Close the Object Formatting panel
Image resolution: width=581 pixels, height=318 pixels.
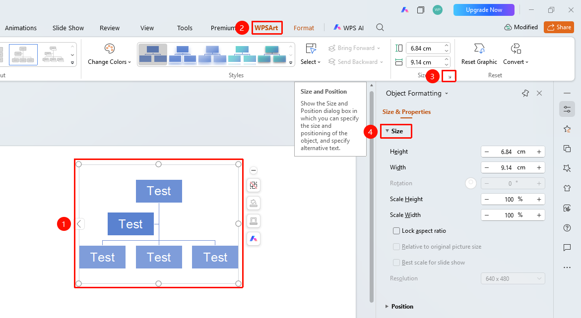tap(539, 93)
